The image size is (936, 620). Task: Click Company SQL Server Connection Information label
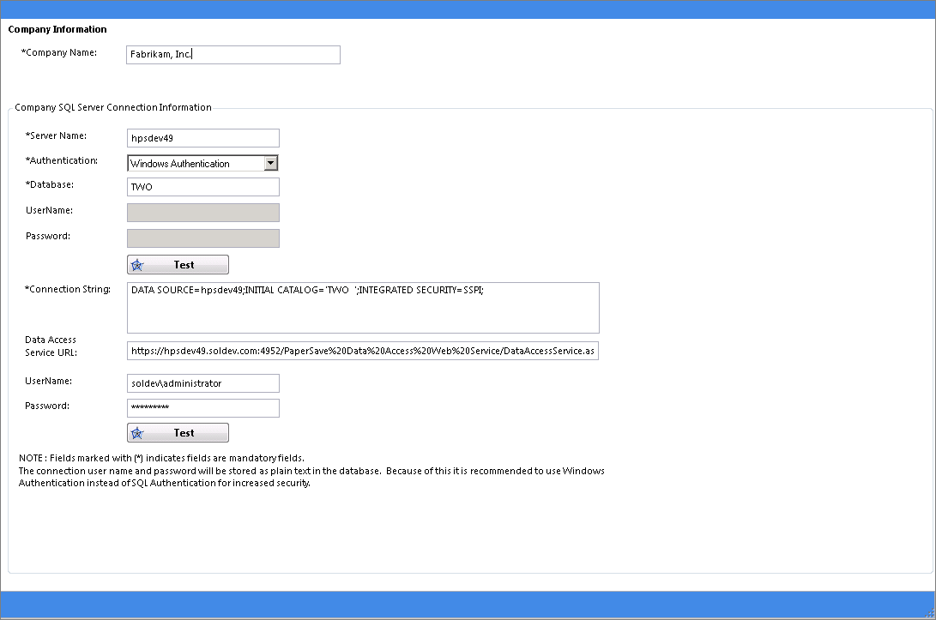click(113, 107)
